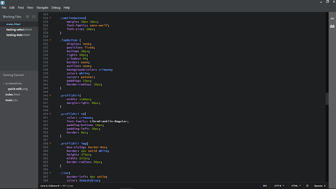Collapse the .TopButton rule fold arrow

(50, 40)
